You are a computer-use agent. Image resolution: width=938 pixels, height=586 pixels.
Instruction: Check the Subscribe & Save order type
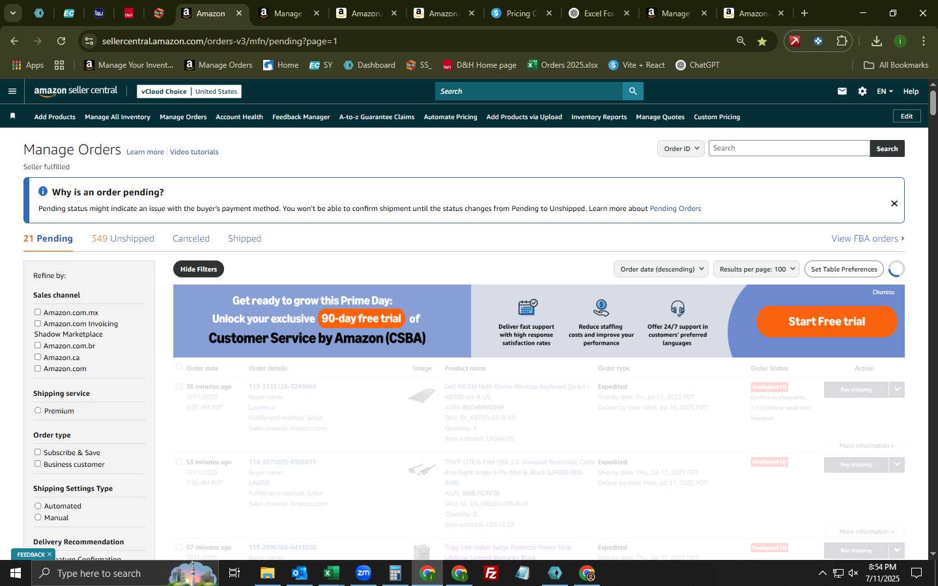click(x=38, y=453)
